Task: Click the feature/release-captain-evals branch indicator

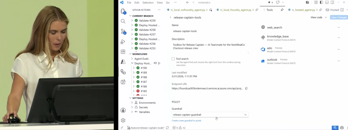Action: (146, 128)
